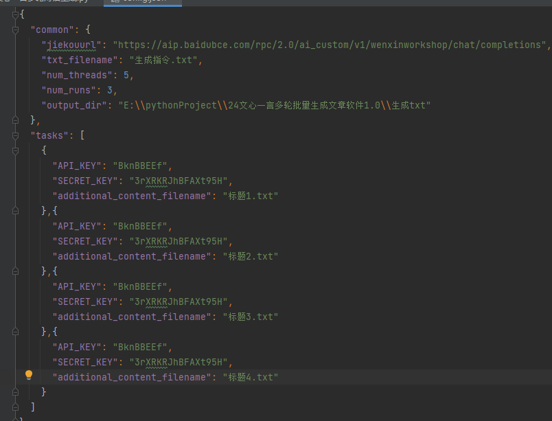The width and height of the screenshot is (552, 421).
Task: Collapse the "tasks" array fold marker
Action: tap(15, 135)
